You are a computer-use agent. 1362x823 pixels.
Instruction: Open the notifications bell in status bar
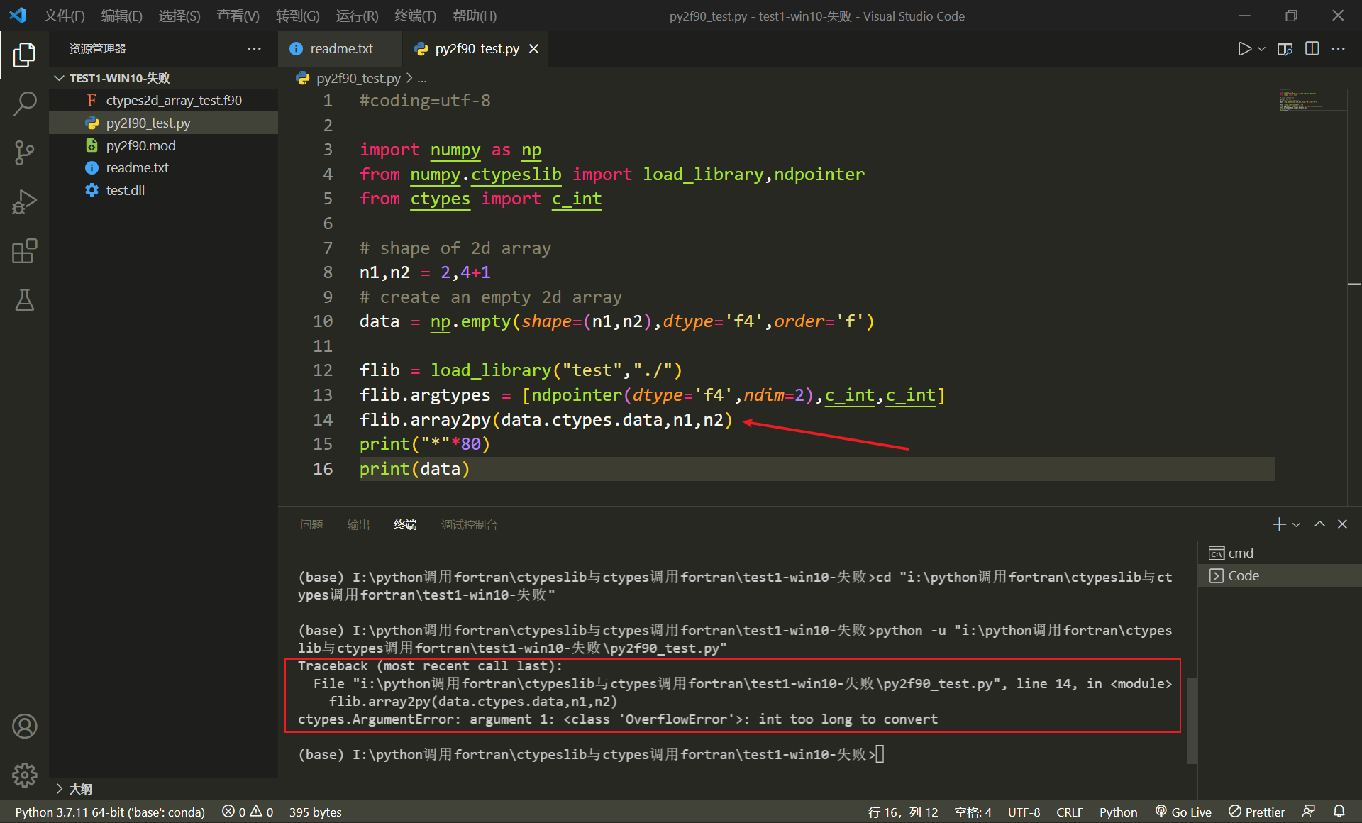[x=1339, y=812]
